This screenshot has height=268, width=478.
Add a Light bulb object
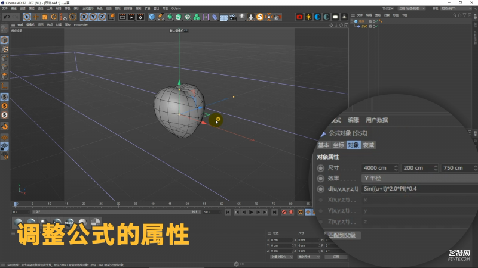pyautogui.click(x=242, y=17)
